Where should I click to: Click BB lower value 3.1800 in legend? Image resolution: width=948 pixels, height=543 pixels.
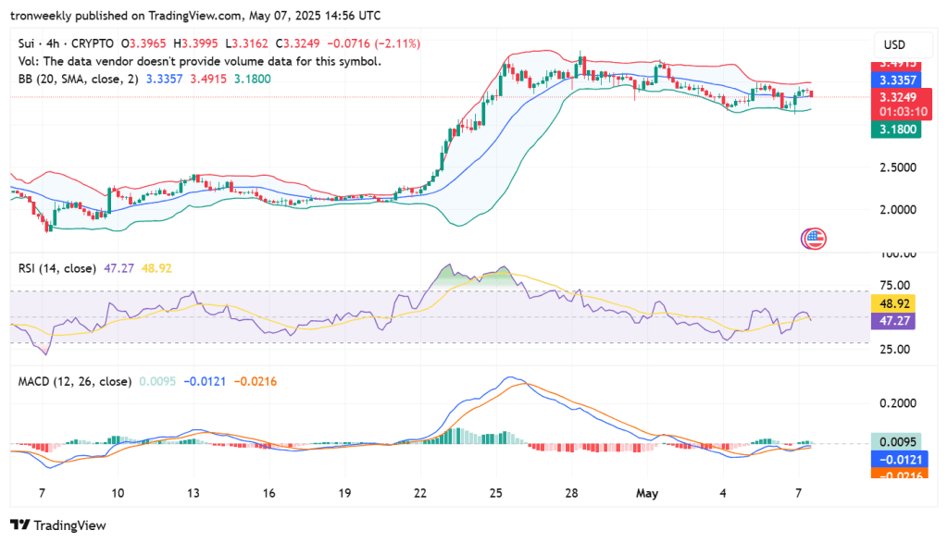253,80
